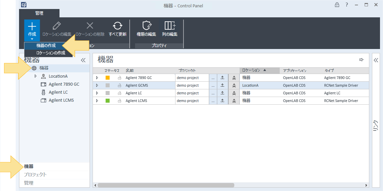Select the 管理 ribbon tab
The image size is (383, 191).
(x=39, y=13)
